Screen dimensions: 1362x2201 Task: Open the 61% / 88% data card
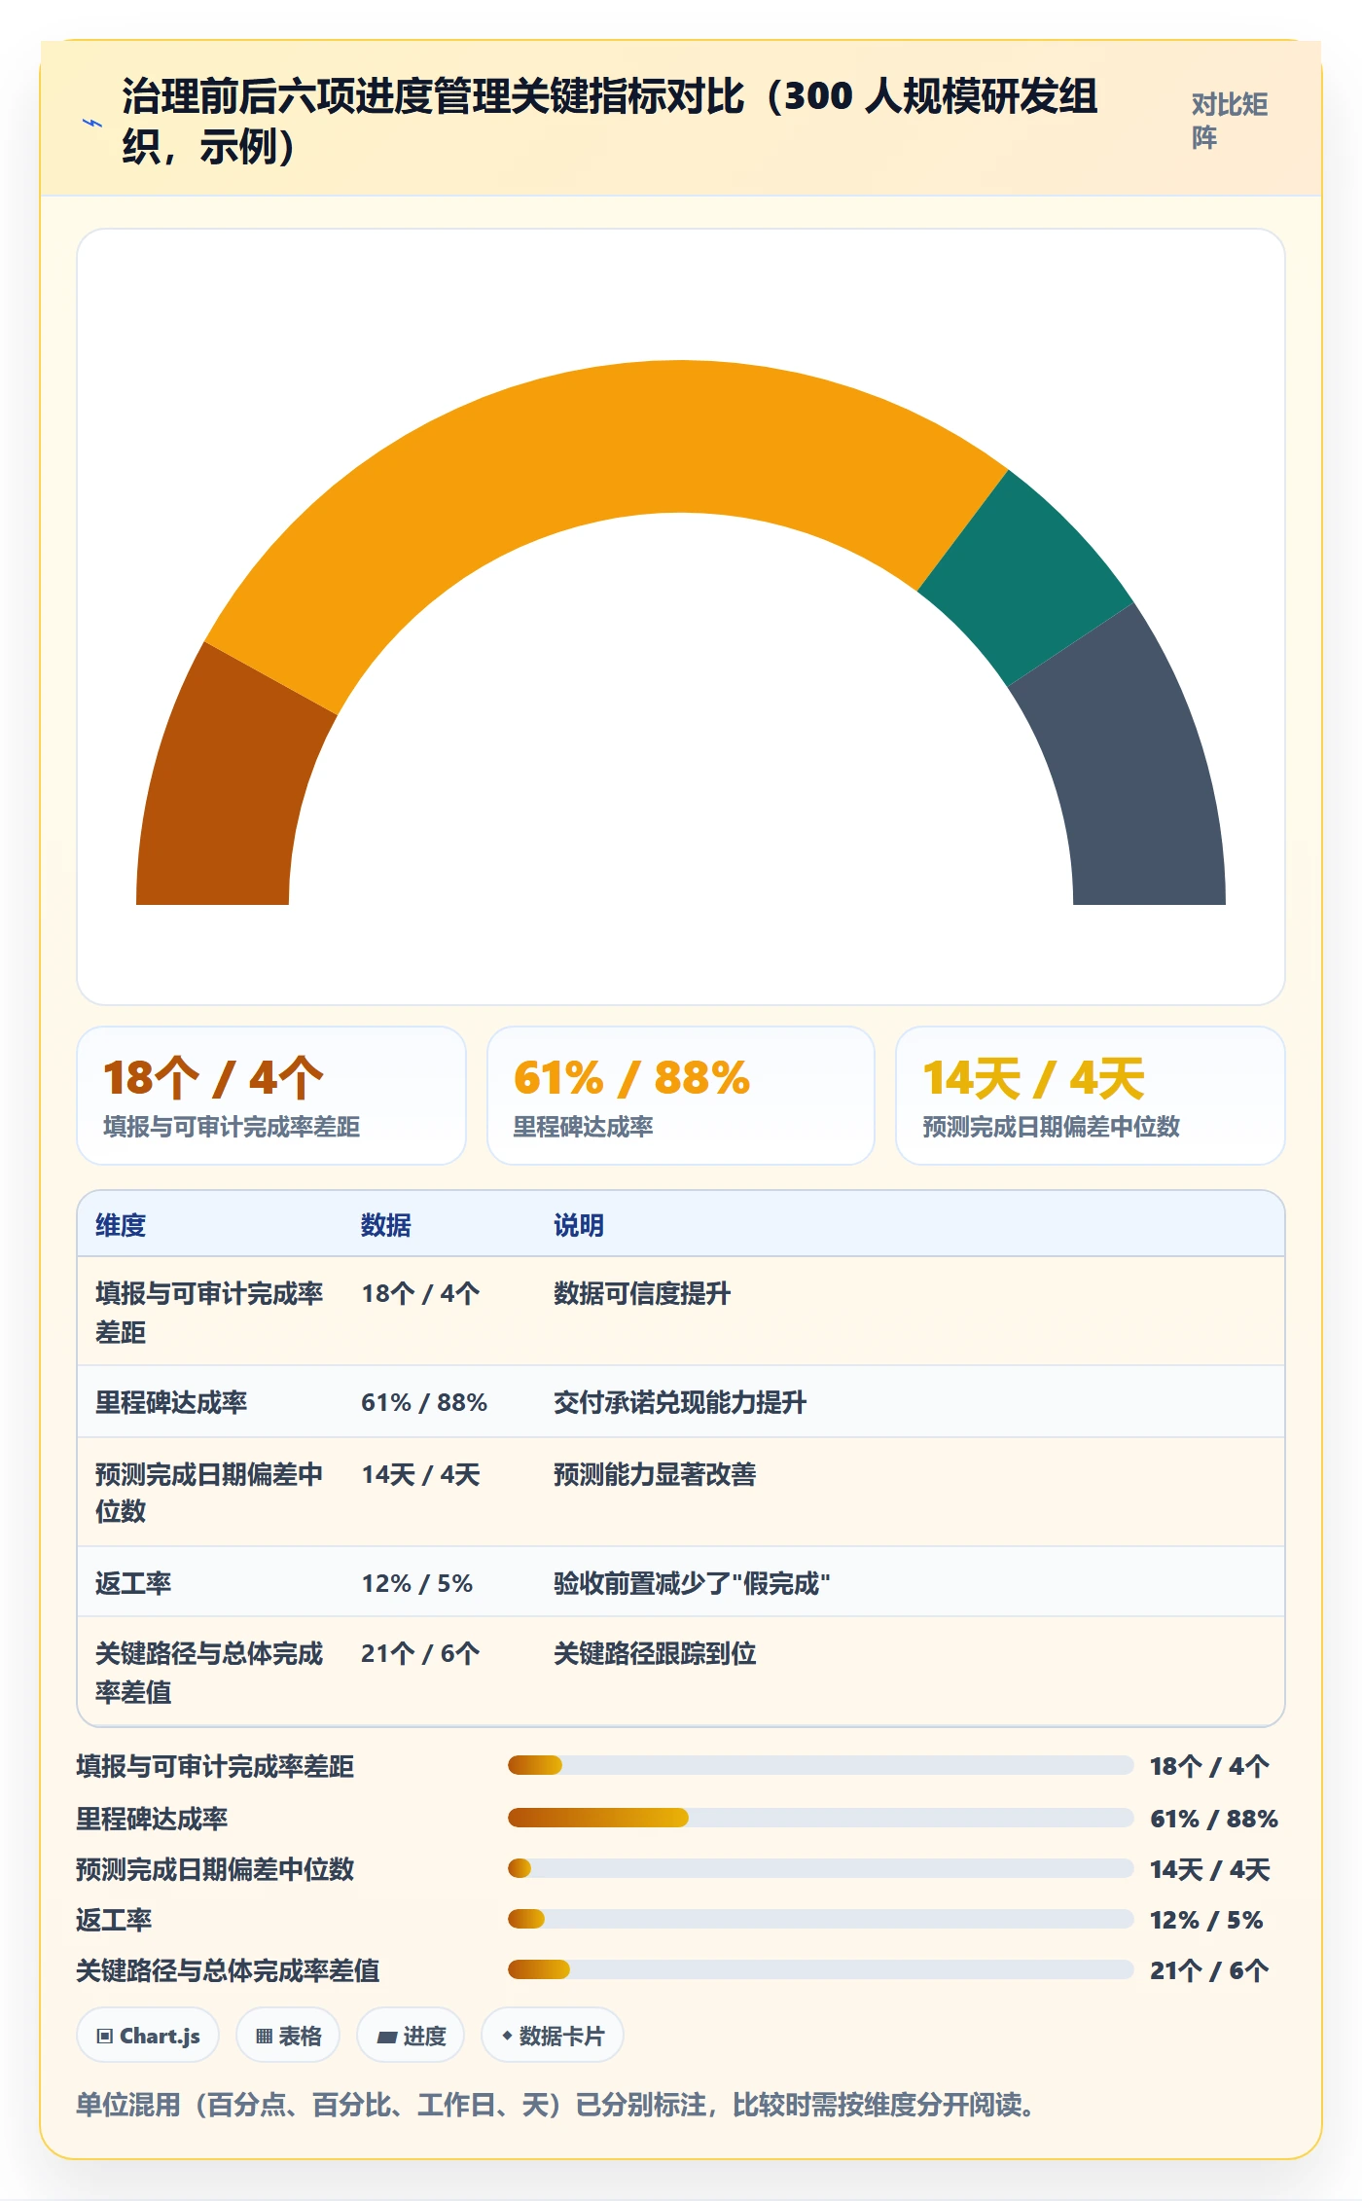[x=681, y=1096]
